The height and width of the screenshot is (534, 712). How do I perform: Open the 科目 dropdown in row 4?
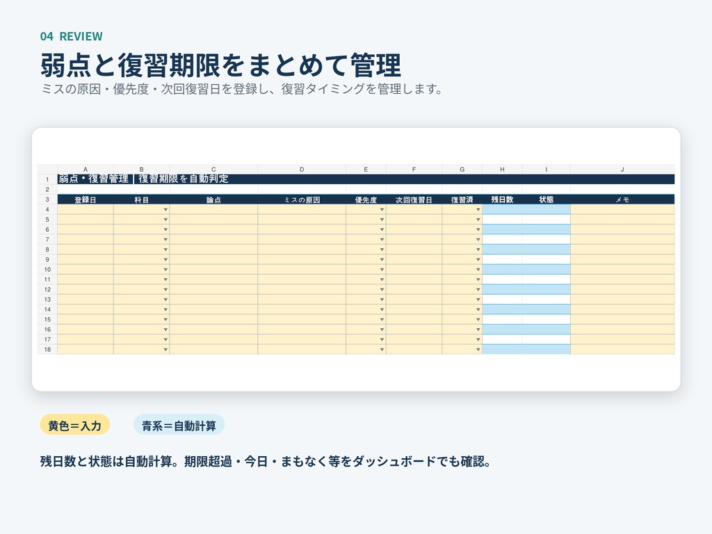point(165,209)
